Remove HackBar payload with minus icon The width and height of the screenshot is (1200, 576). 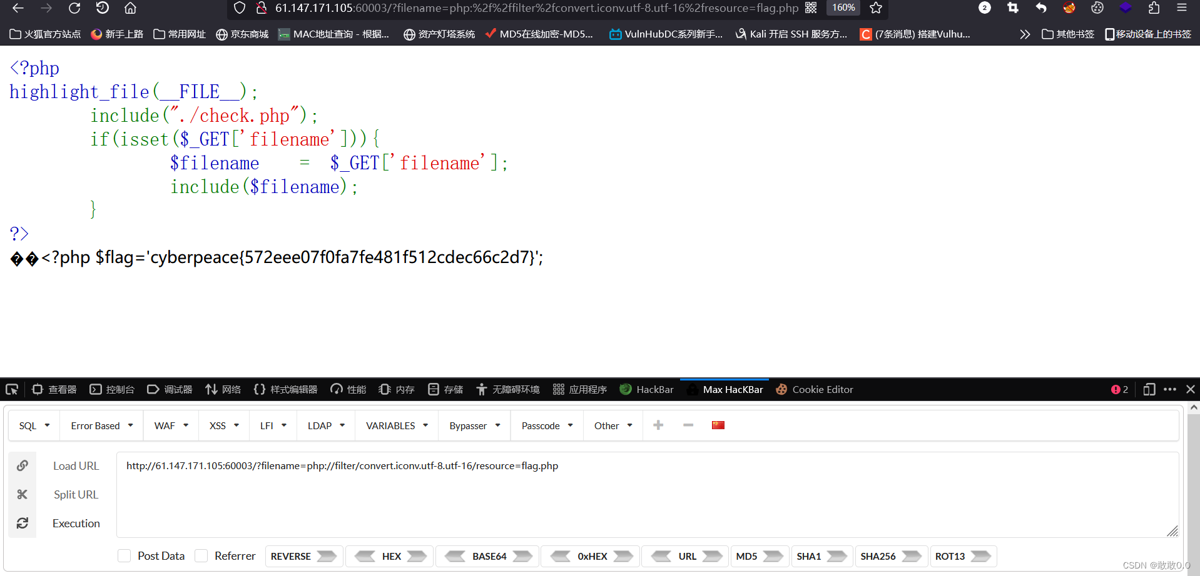[688, 425]
